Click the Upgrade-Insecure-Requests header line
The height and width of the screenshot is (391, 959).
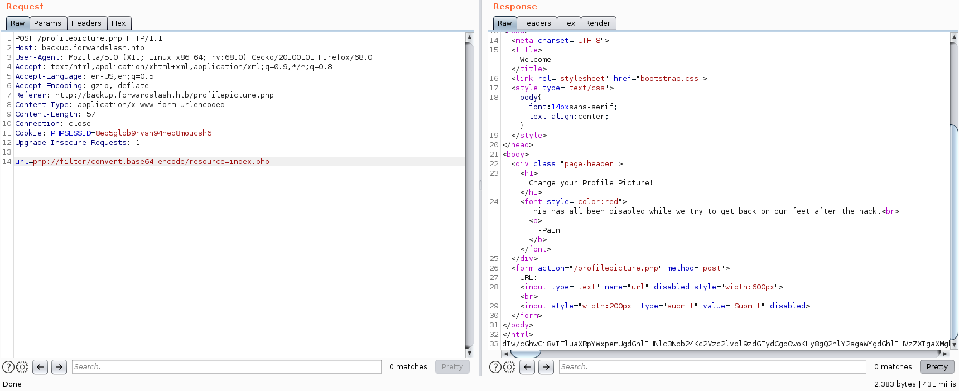(78, 143)
